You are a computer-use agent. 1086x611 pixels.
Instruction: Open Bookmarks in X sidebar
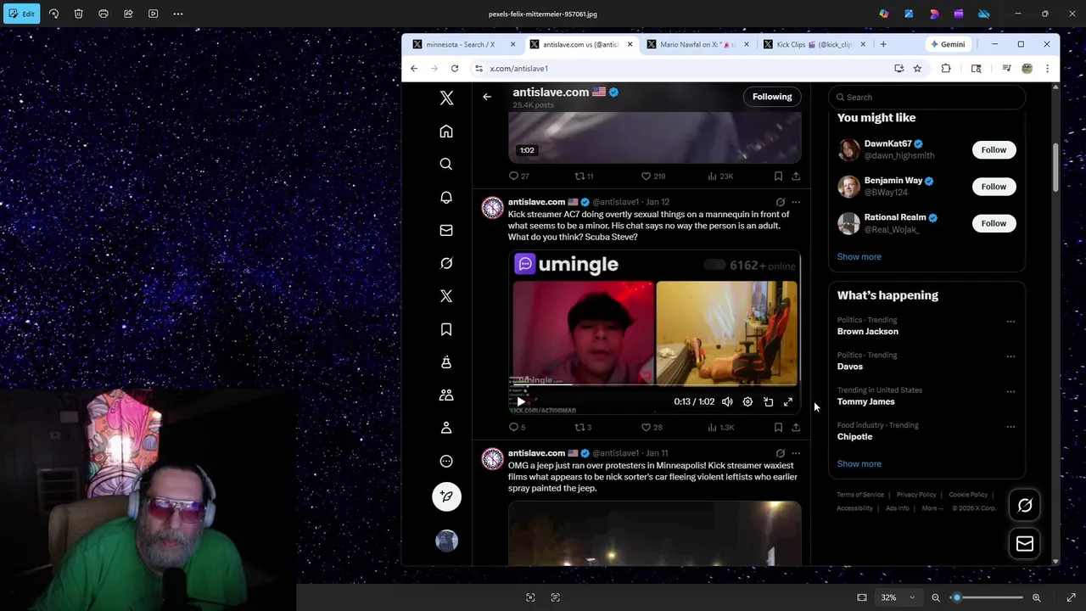446,329
